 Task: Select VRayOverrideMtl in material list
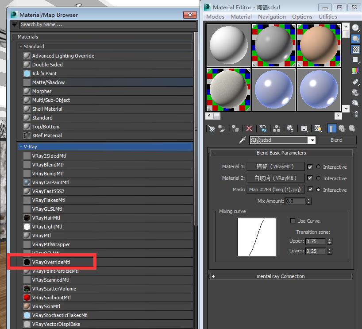(x=51, y=262)
